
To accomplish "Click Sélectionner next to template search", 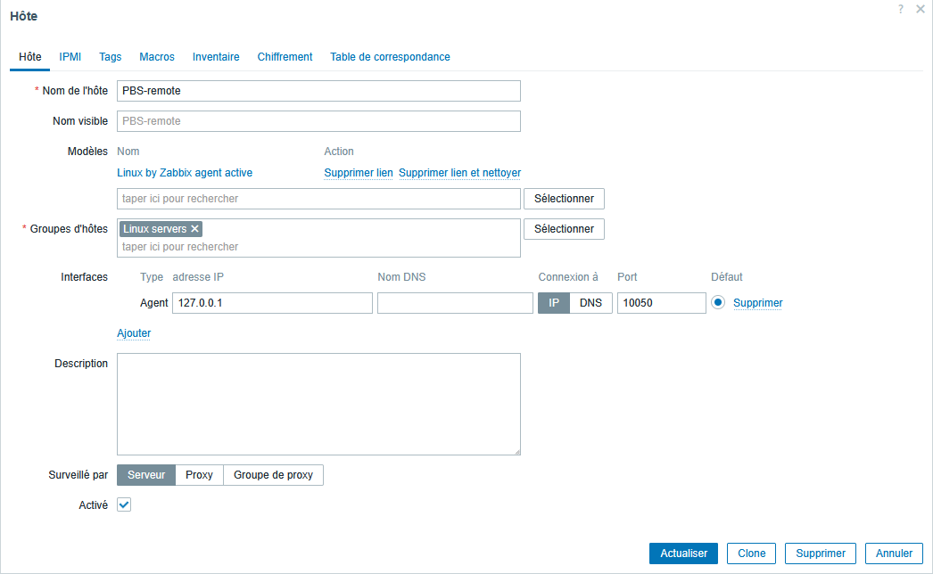I will tap(564, 198).
